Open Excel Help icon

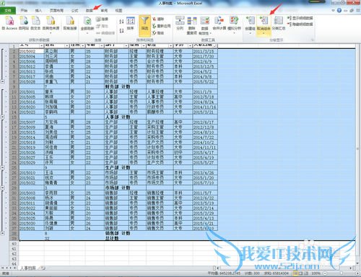[339, 10]
